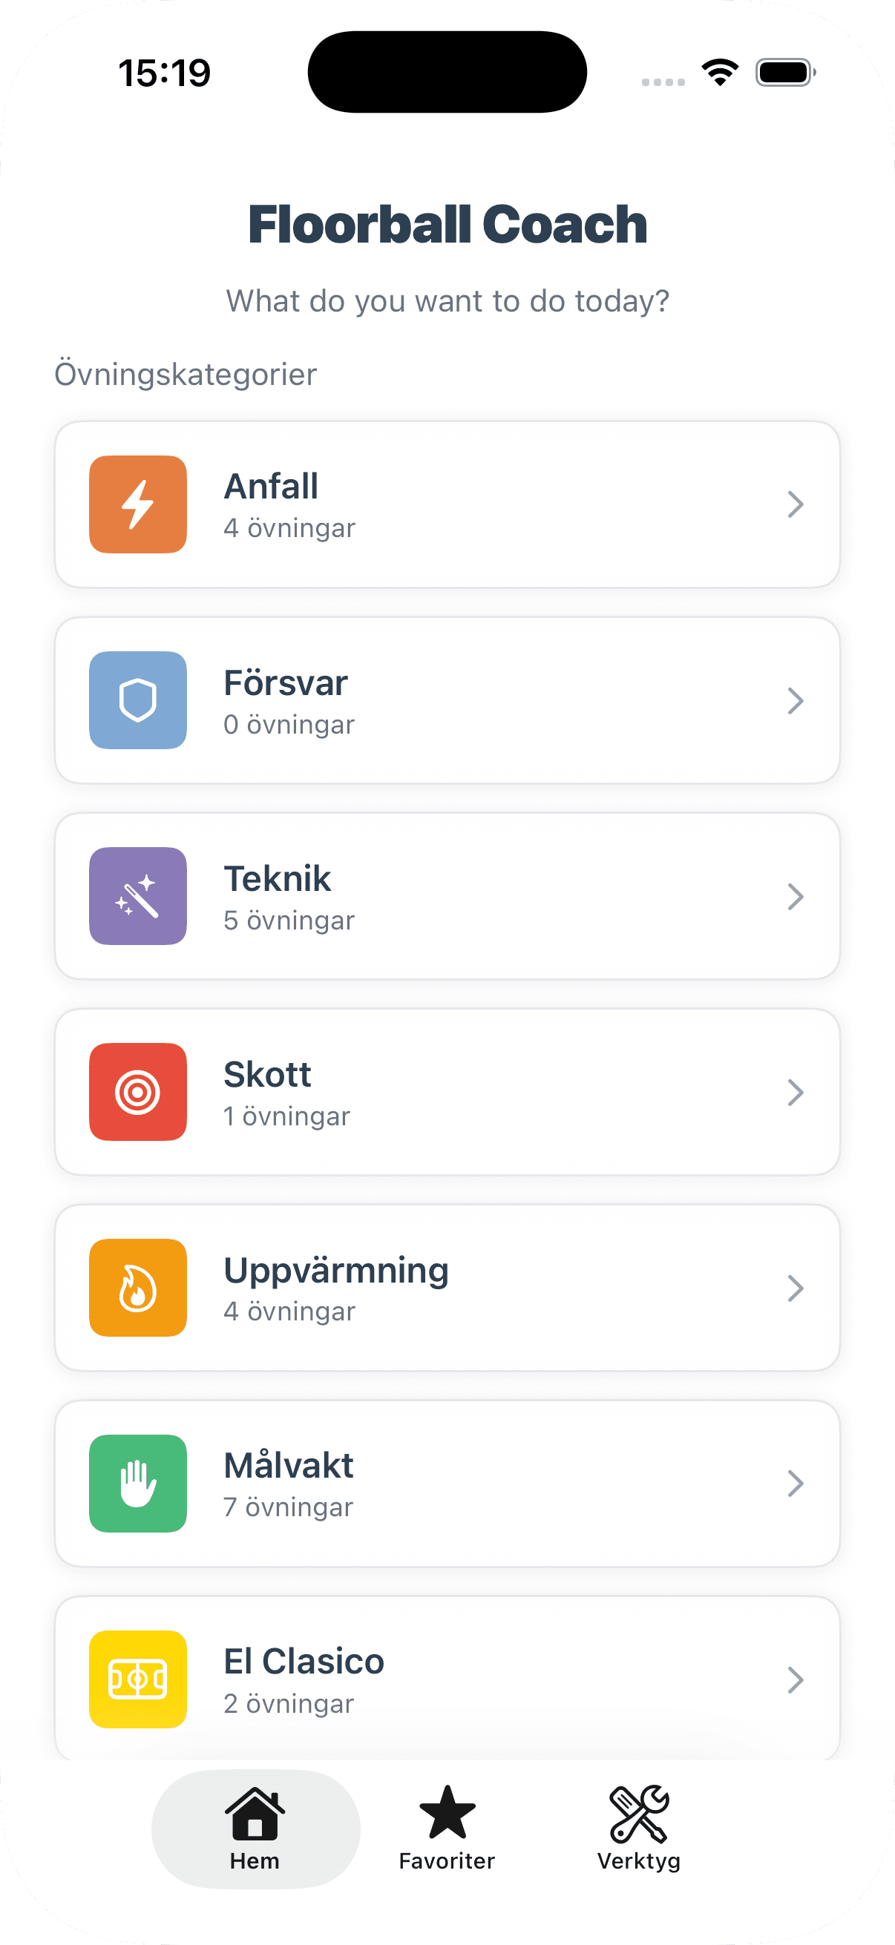Click the Skott row chevron arrow

tap(795, 1092)
